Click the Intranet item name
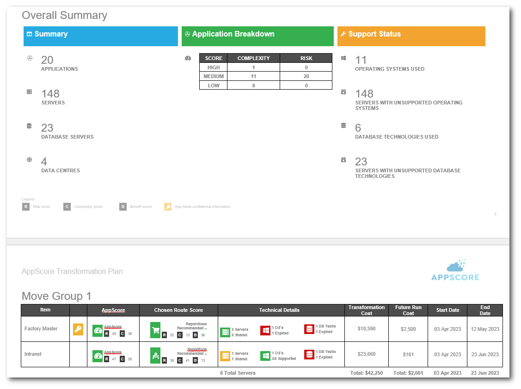 (x=33, y=354)
